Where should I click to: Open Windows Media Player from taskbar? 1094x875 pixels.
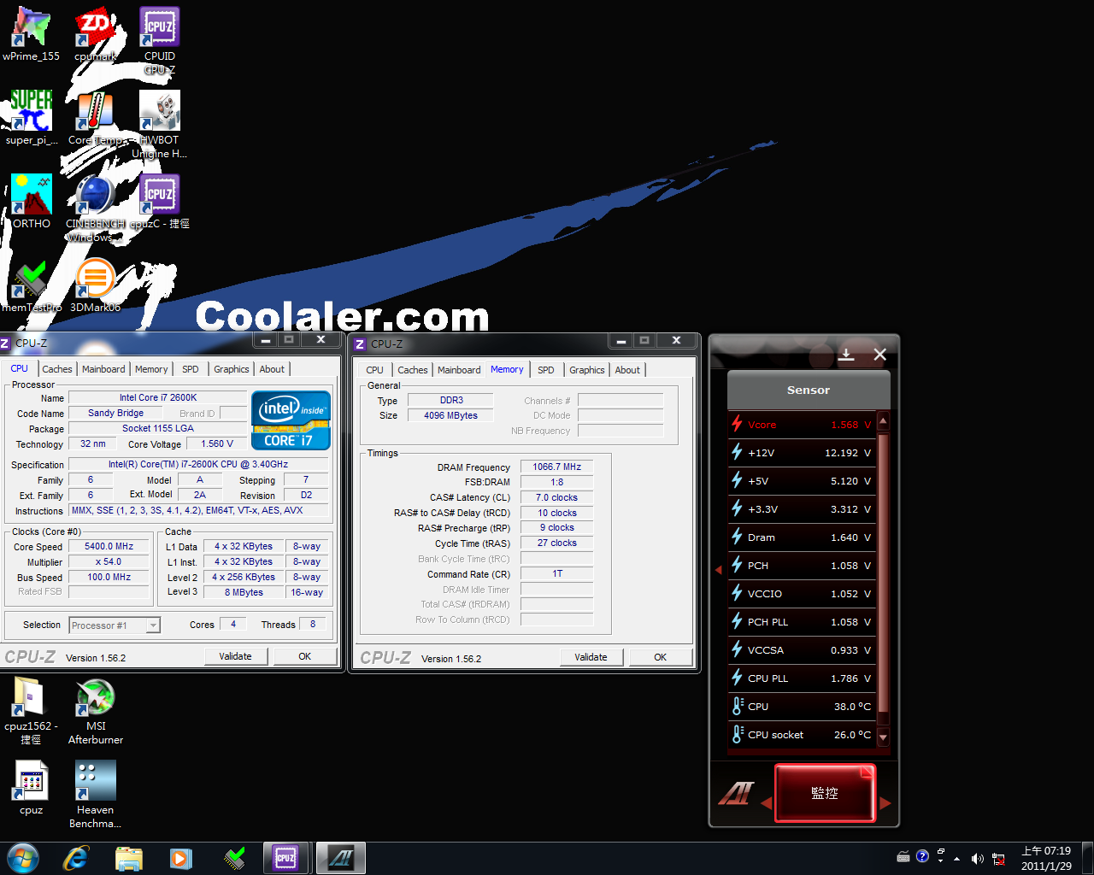click(181, 858)
